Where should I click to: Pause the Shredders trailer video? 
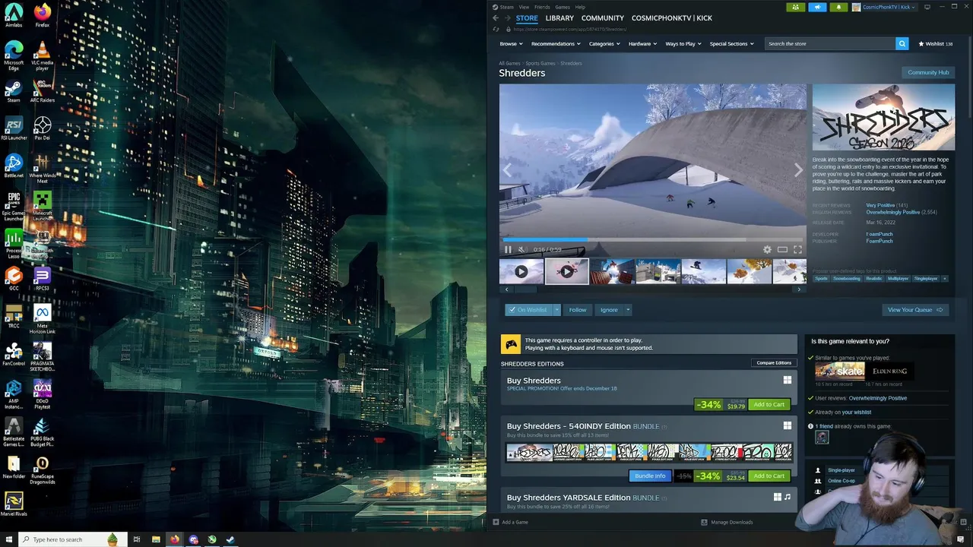click(x=508, y=249)
